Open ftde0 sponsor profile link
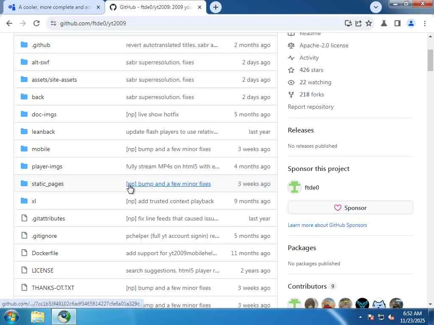 [312, 187]
